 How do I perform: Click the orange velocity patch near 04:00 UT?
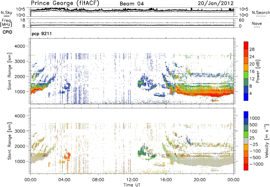coord(67,156)
